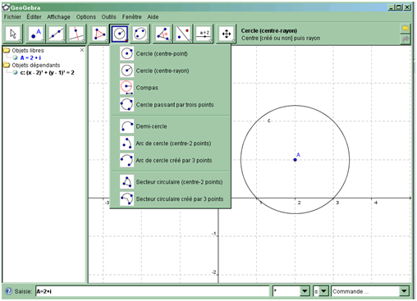Screen dimensions: 417x301
Task: Open the Options menu
Action: point(86,17)
